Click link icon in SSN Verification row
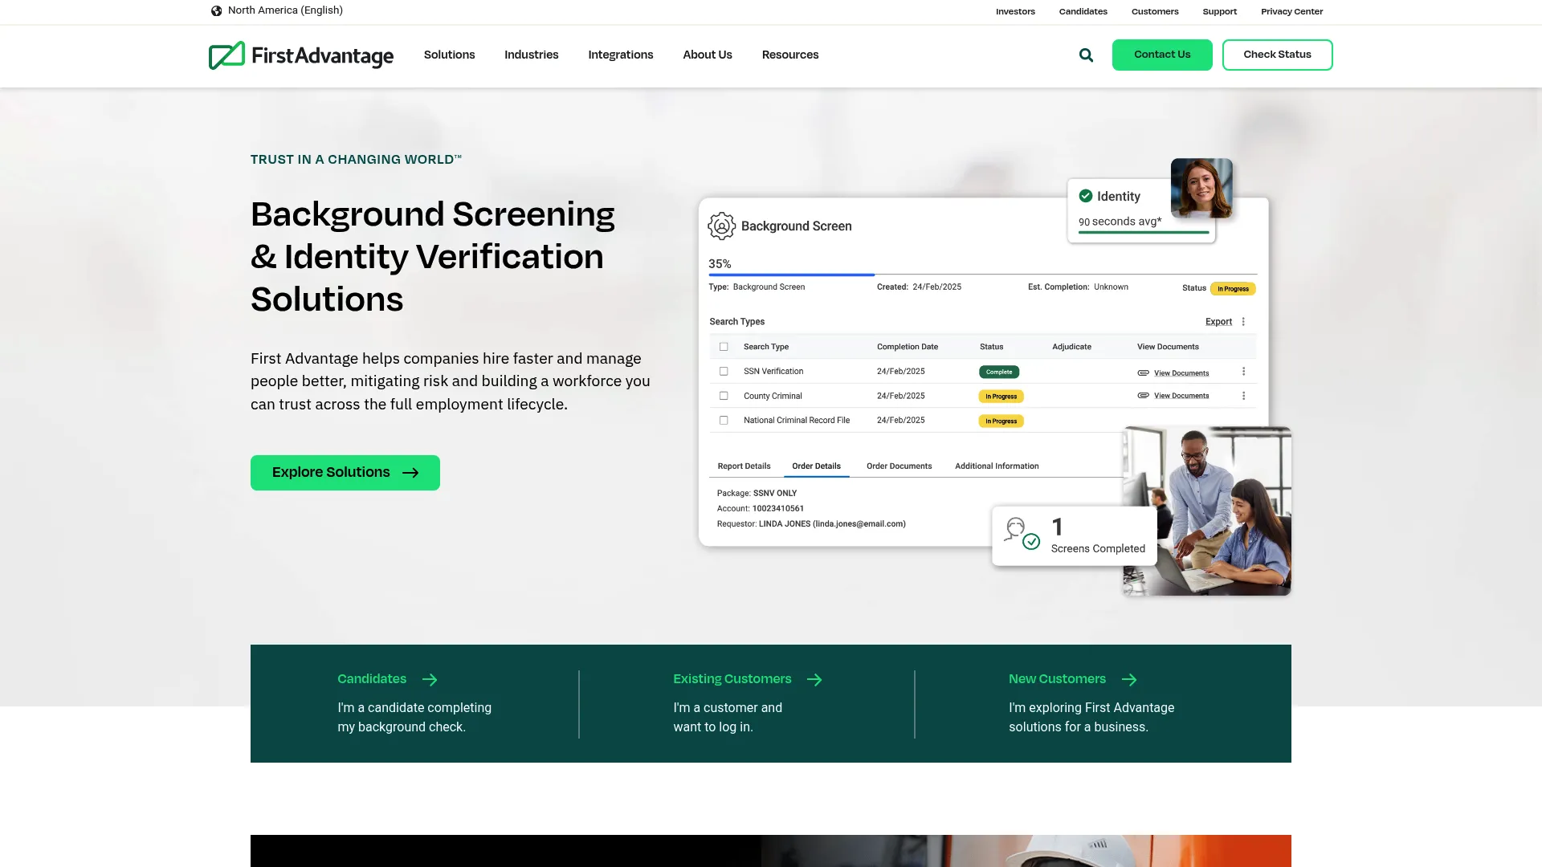The image size is (1542, 867). 1143,372
